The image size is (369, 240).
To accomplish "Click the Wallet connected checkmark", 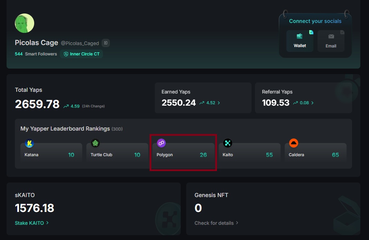I will 311,32.
